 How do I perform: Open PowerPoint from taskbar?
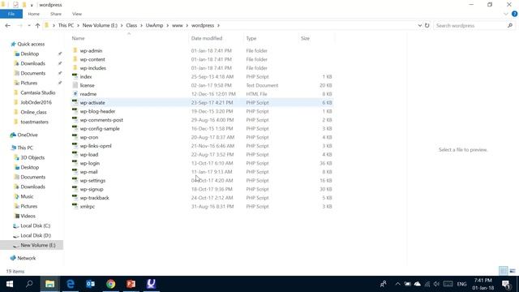coord(131,284)
